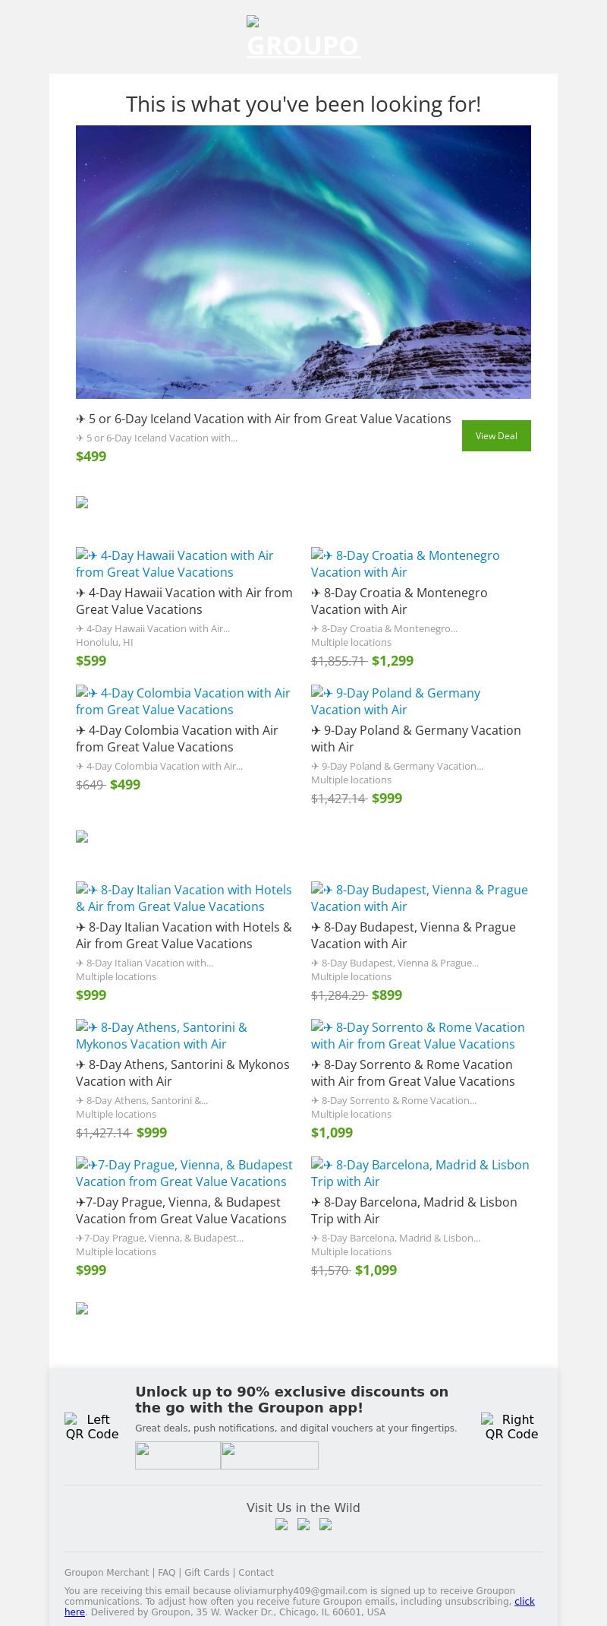Open the Iceland northern lights photo

[x=303, y=262]
